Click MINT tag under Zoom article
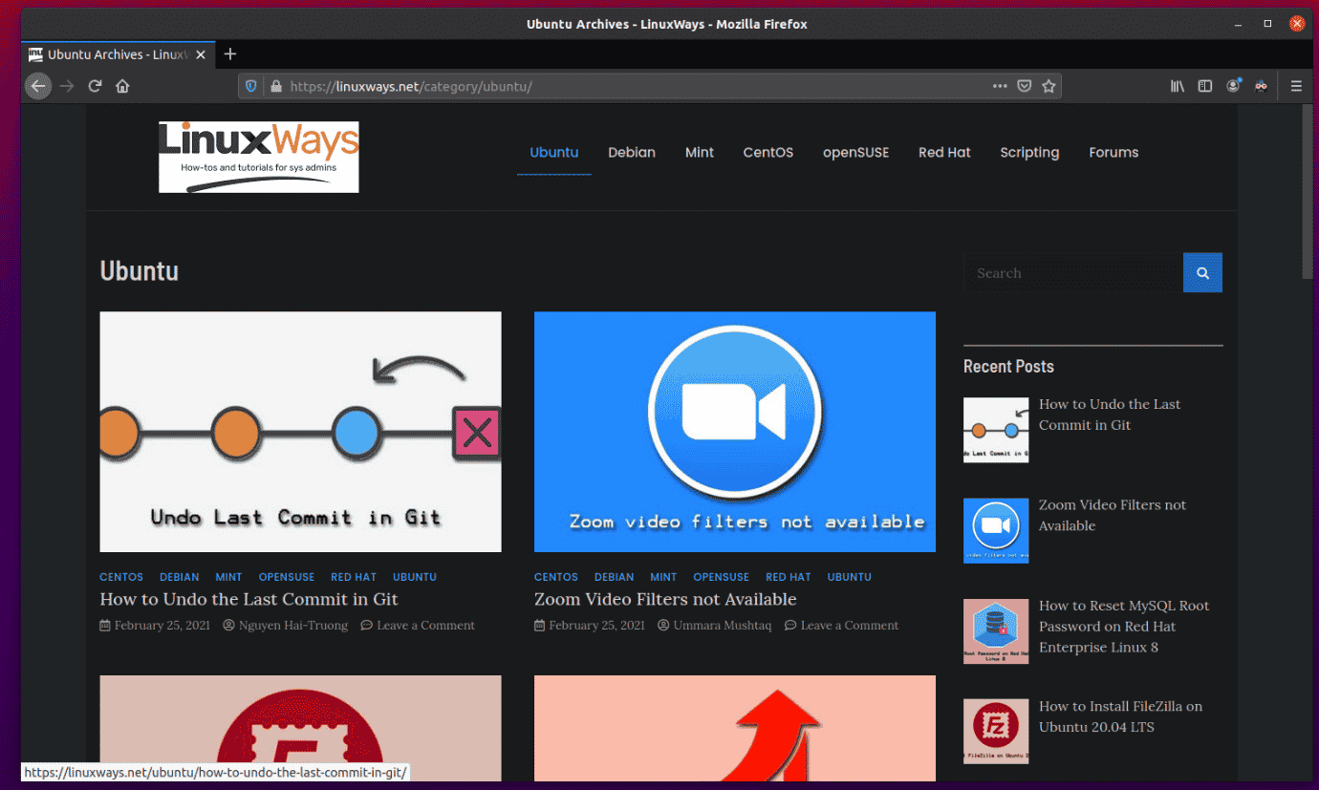 (663, 577)
